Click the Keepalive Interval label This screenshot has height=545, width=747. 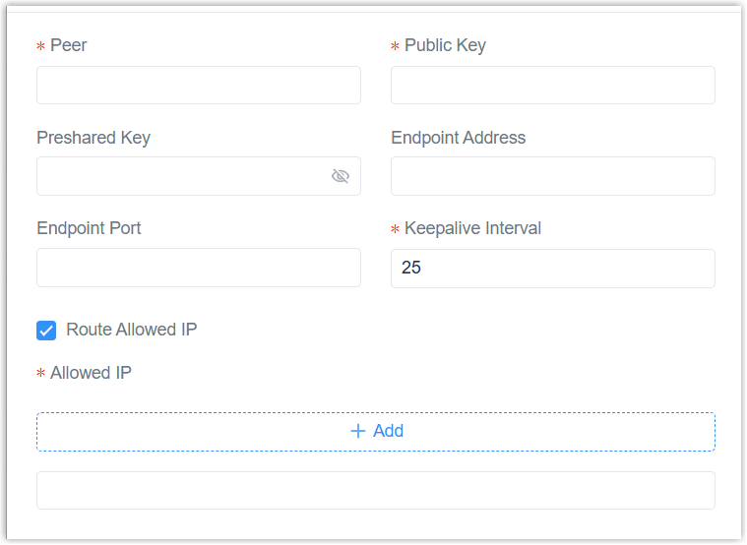[472, 228]
